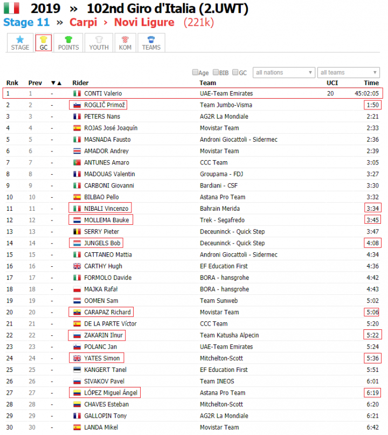Open the all nations dropdown
The width and height of the screenshot is (388, 435).
click(283, 72)
